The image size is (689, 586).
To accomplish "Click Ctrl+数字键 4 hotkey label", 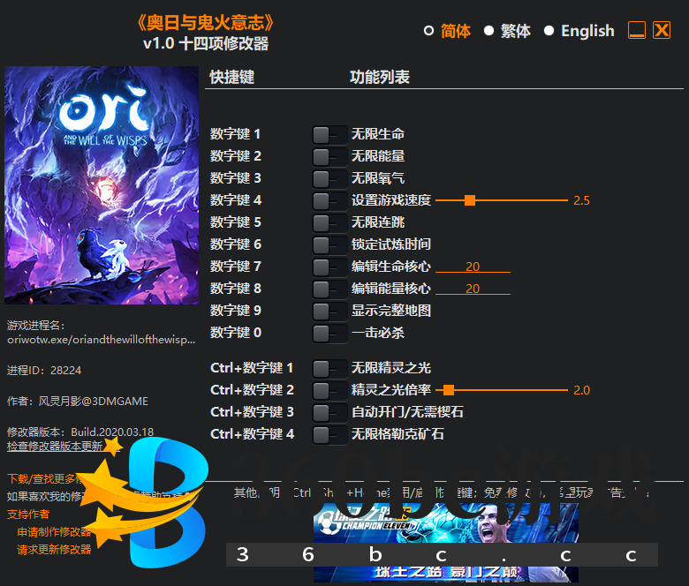I will [253, 434].
